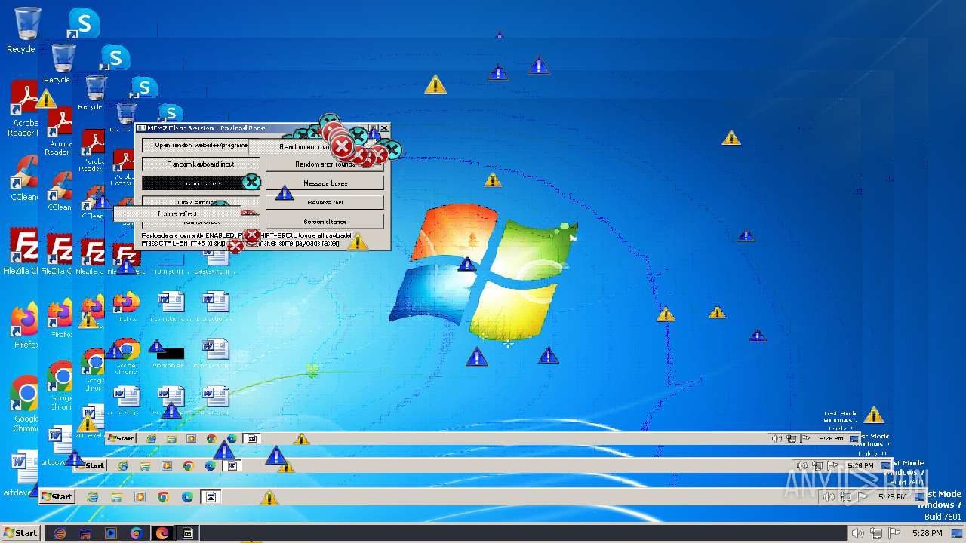The height and width of the screenshot is (543, 966).
Task: Open the full-size Skype desktop shortcut
Action: [83, 23]
